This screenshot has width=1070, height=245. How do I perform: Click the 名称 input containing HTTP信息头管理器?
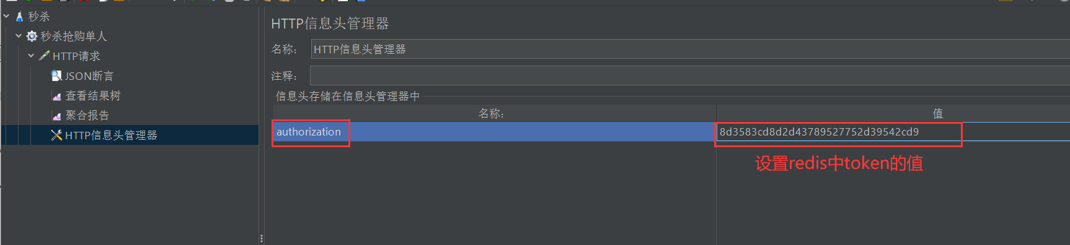(690, 49)
